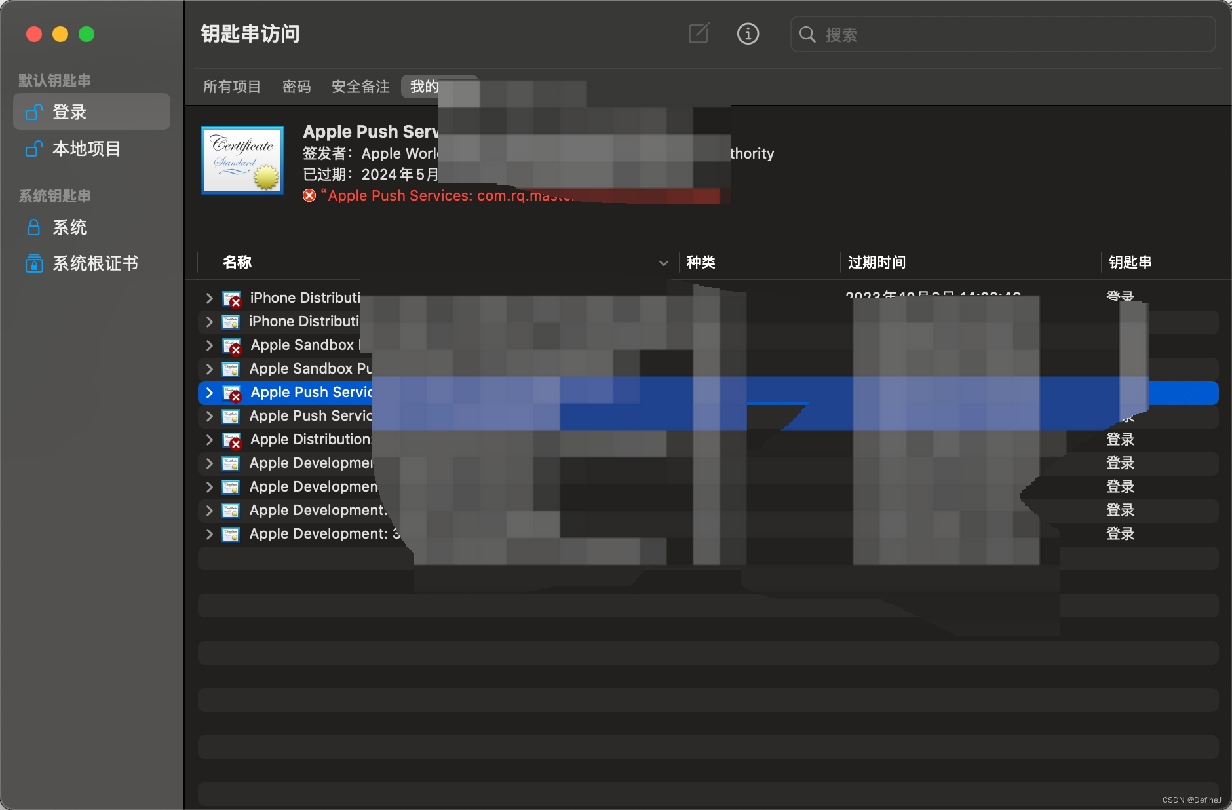
Task: Click the expired certificate icon of the highlighted Apple Push row
Action: click(x=232, y=393)
